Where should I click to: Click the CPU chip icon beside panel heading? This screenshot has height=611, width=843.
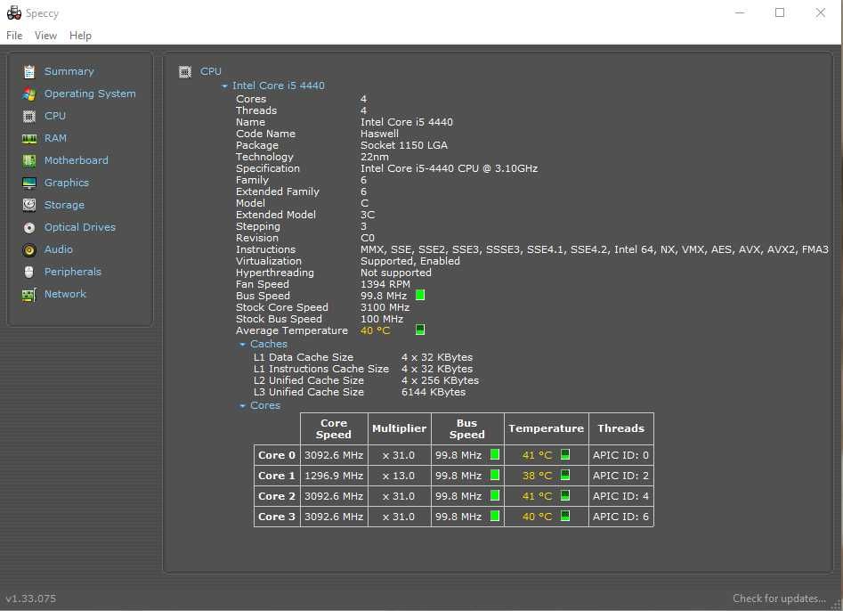tap(185, 71)
